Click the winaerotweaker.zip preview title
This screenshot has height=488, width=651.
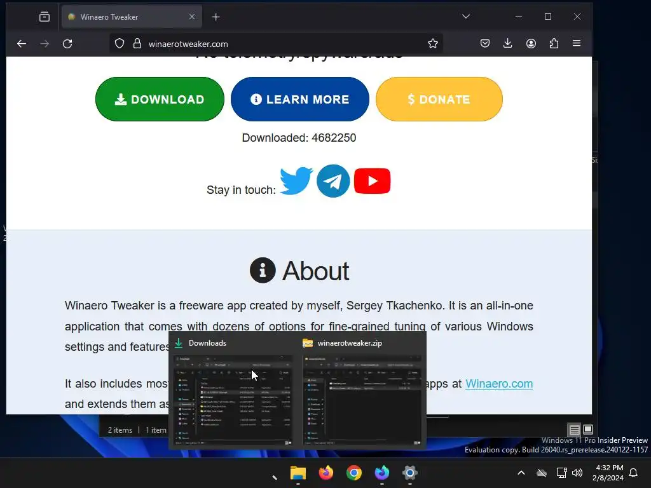[350, 343]
